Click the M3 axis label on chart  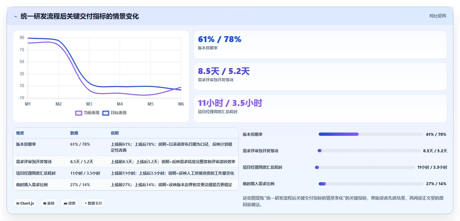[x=89, y=104]
